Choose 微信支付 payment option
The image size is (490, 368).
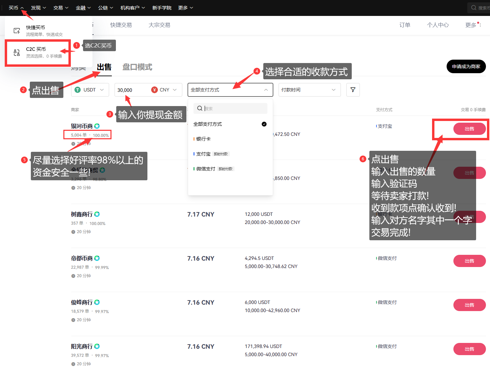pos(206,169)
